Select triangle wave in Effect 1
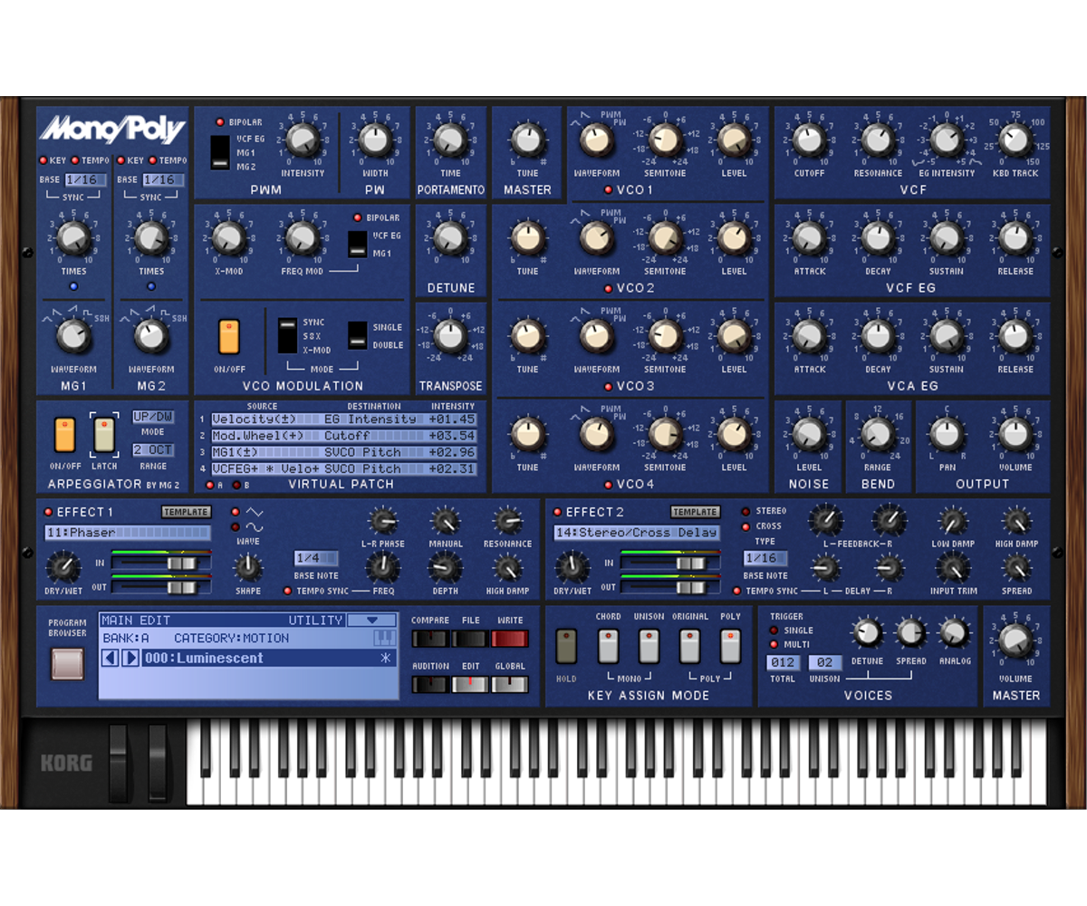Image resolution: width=1087 pixels, height=906 pixels. pos(236,512)
